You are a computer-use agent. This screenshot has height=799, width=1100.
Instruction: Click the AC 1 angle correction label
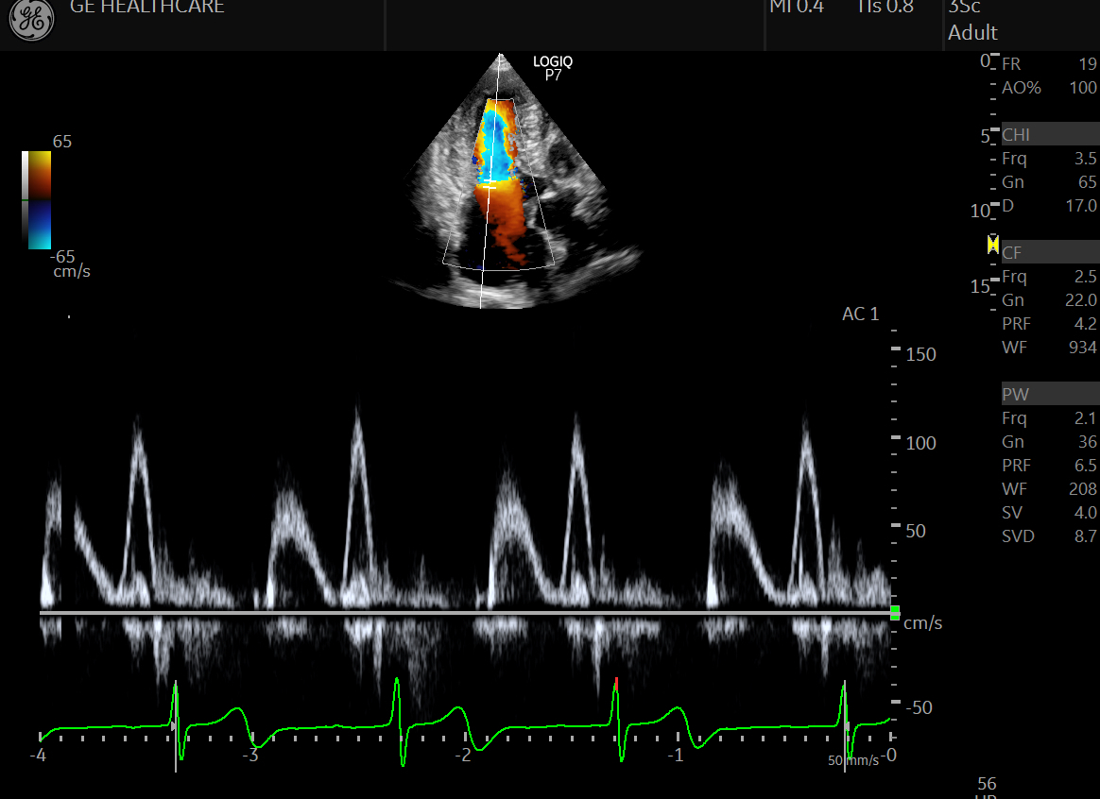point(860,314)
